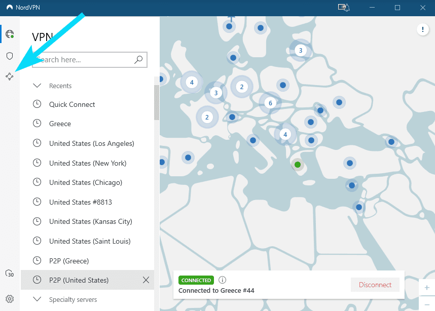Click the CONNECTED status badge

click(x=196, y=280)
